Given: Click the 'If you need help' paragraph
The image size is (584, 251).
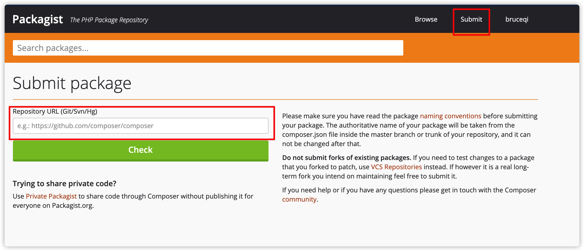Looking at the screenshot, I should coord(409,190).
